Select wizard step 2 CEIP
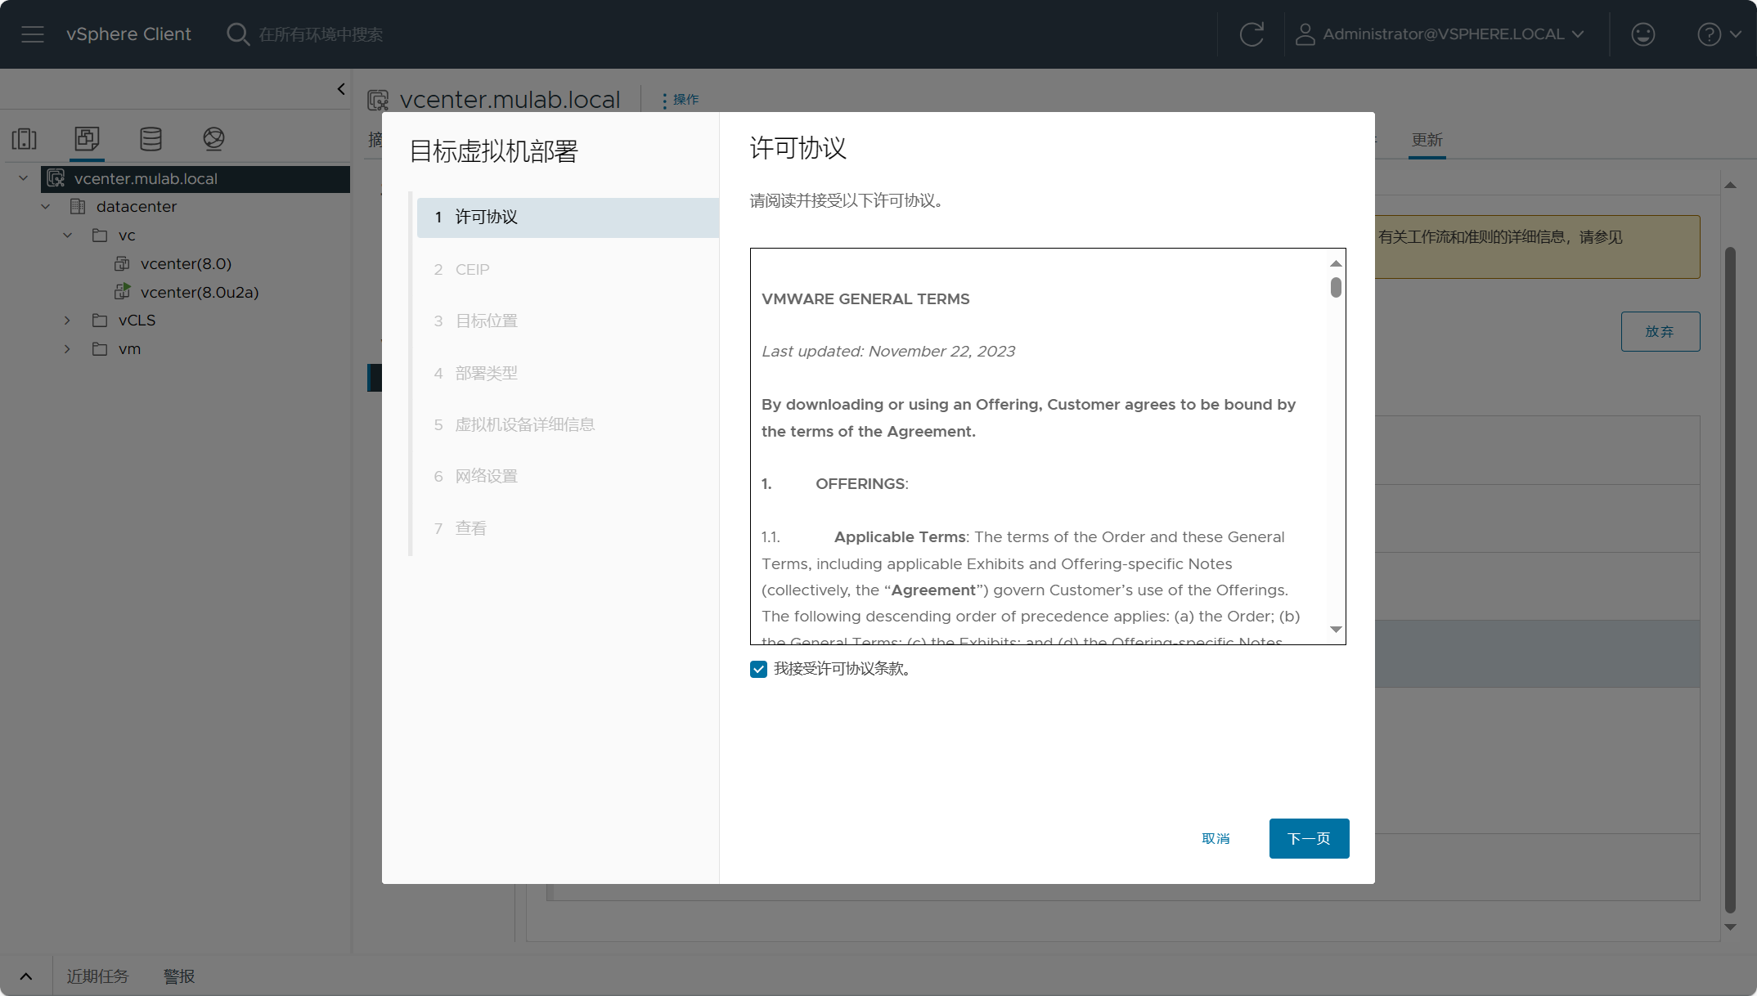The width and height of the screenshot is (1757, 996). pyautogui.click(x=568, y=269)
